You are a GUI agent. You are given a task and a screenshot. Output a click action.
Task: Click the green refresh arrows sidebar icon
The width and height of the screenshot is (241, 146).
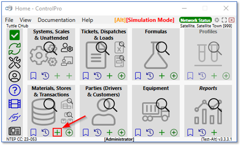14,49
